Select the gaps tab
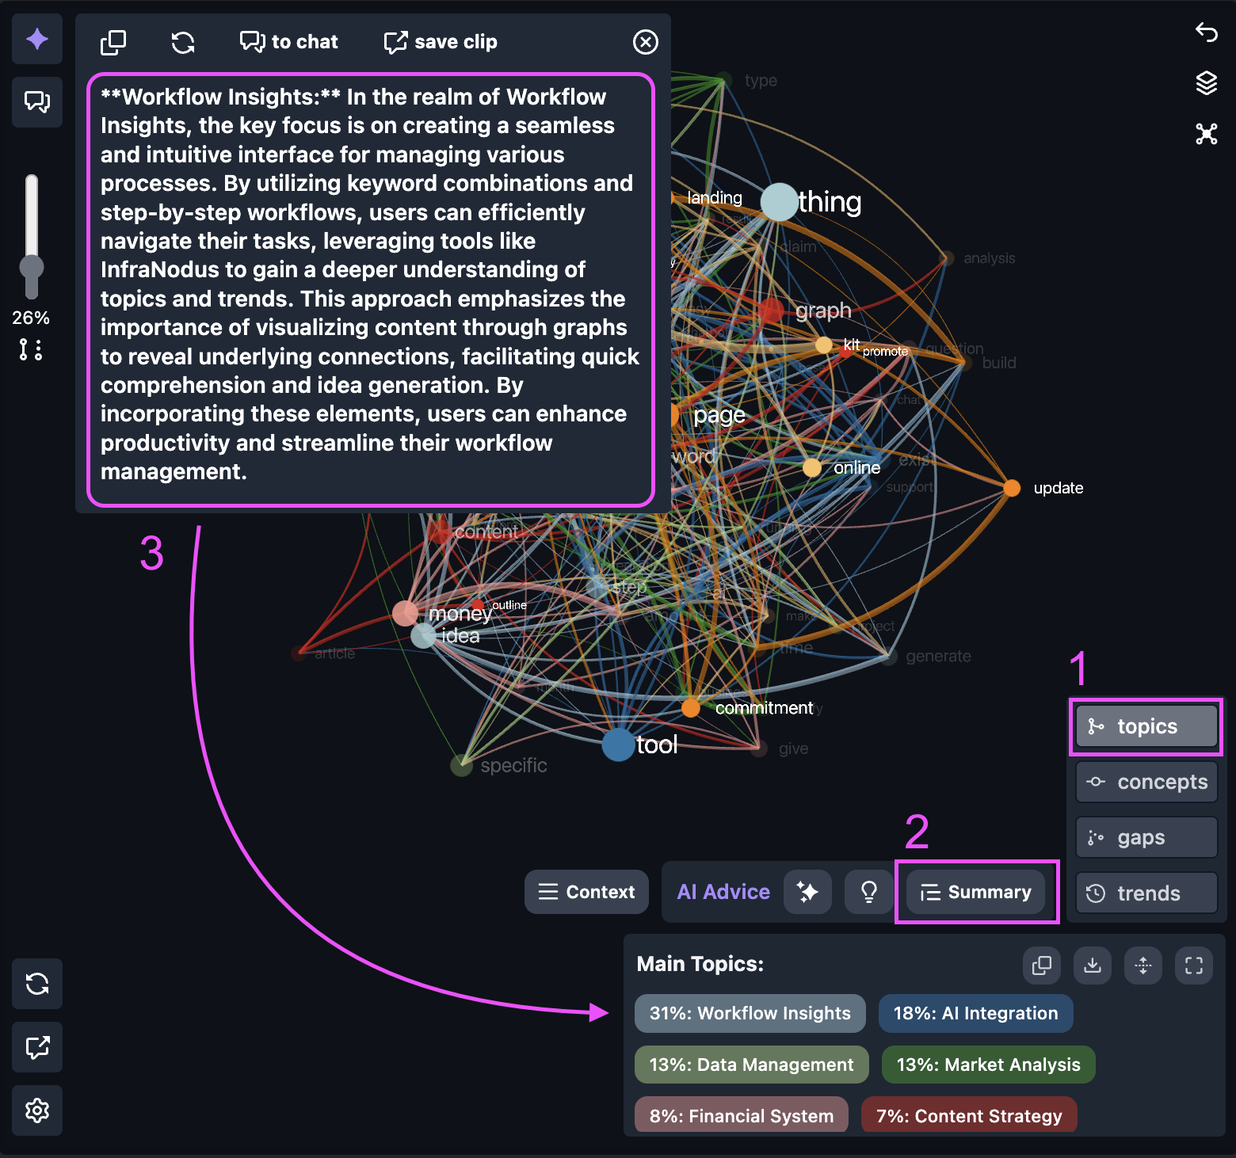 point(1146,837)
